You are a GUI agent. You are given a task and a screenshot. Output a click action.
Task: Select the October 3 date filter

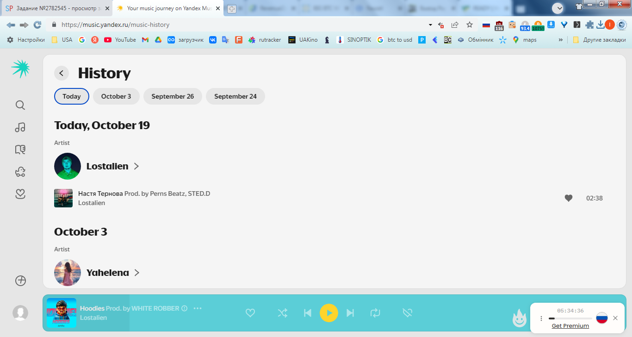(x=116, y=96)
